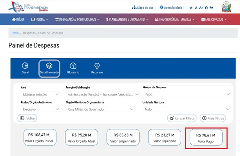Screen dimensions: 240x156
Task: Open the Glossário tab
Action: (x=73, y=68)
